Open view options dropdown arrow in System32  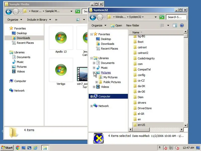coord(168,25)
